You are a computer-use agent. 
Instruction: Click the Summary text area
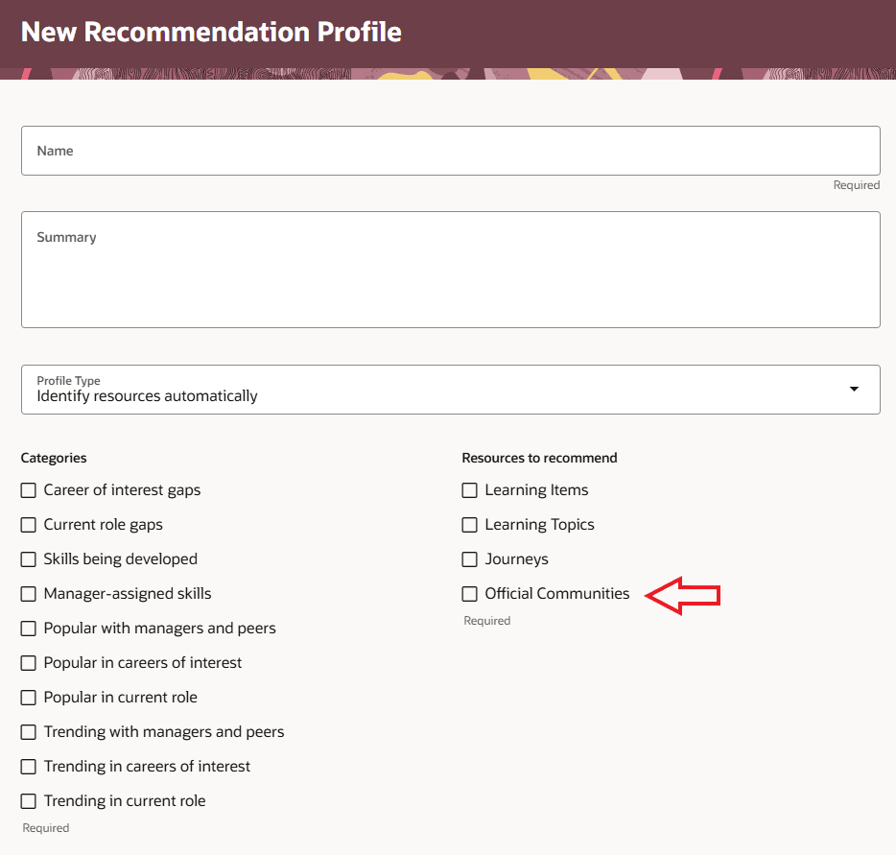pyautogui.click(x=451, y=269)
